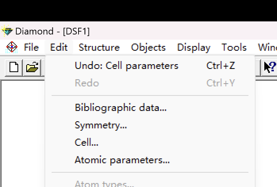The height and width of the screenshot is (187, 277).
Task: Open the Window menu
Action: (267, 47)
